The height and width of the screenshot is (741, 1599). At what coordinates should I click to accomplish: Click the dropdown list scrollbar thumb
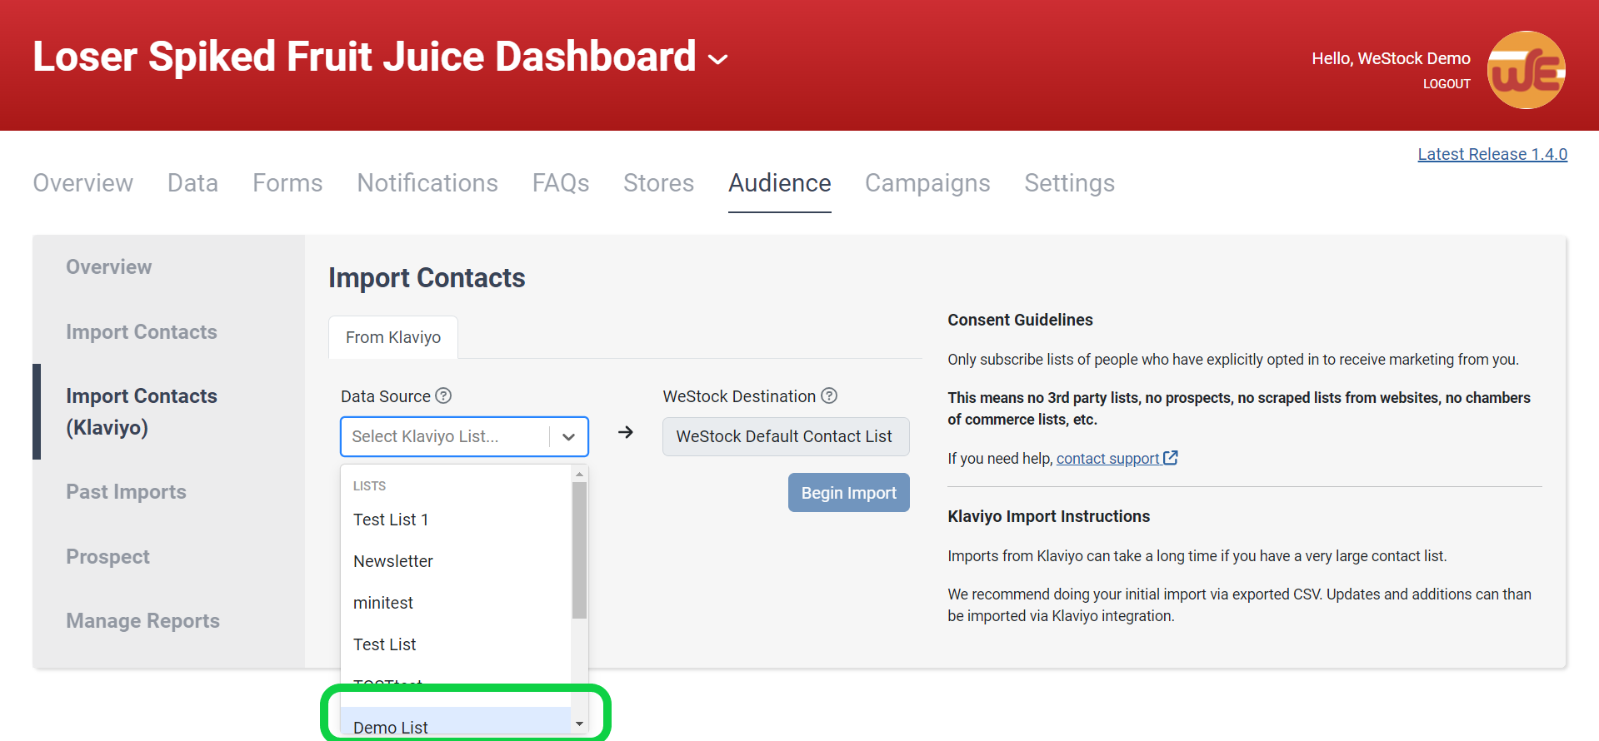[580, 550]
